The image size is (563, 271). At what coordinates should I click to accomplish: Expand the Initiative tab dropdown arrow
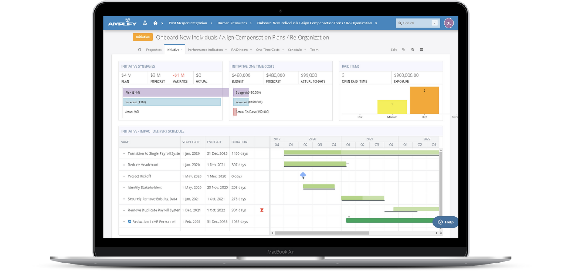(182, 50)
